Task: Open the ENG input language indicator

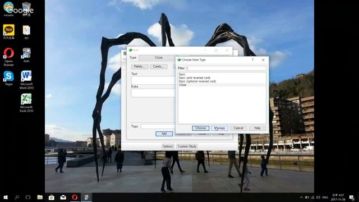Action: pos(325,197)
